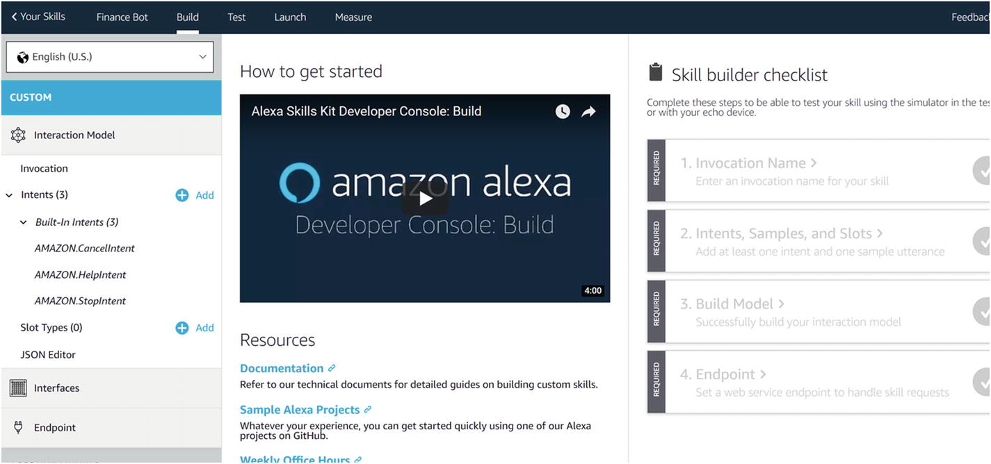This screenshot has height=464, width=991.
Task: Click REQUIRED tag on Build Model card
Action: pos(656,312)
